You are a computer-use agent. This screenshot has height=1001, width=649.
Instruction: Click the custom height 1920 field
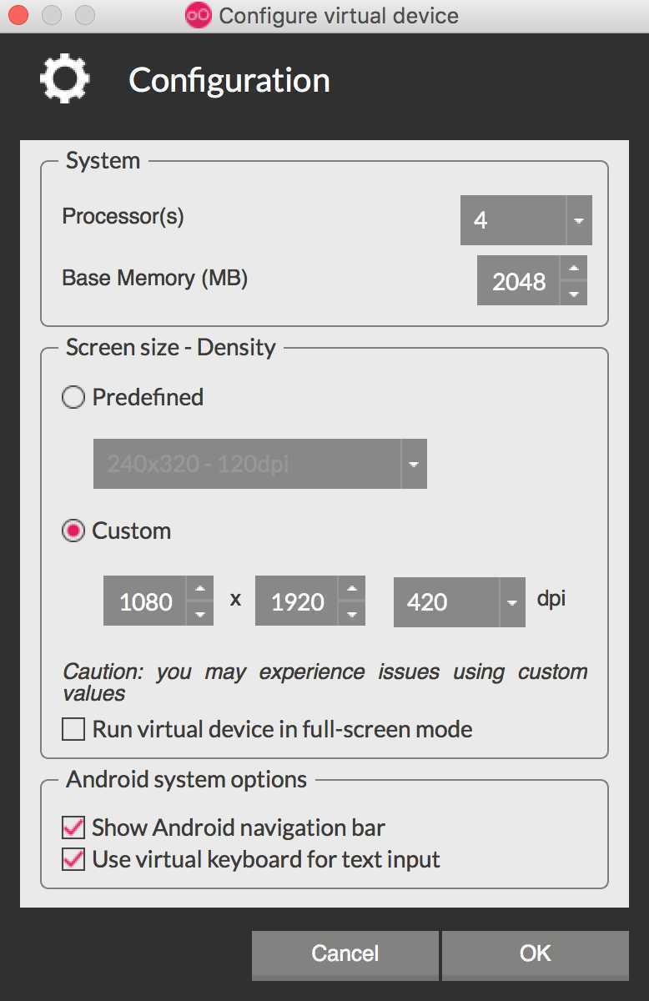point(297,601)
